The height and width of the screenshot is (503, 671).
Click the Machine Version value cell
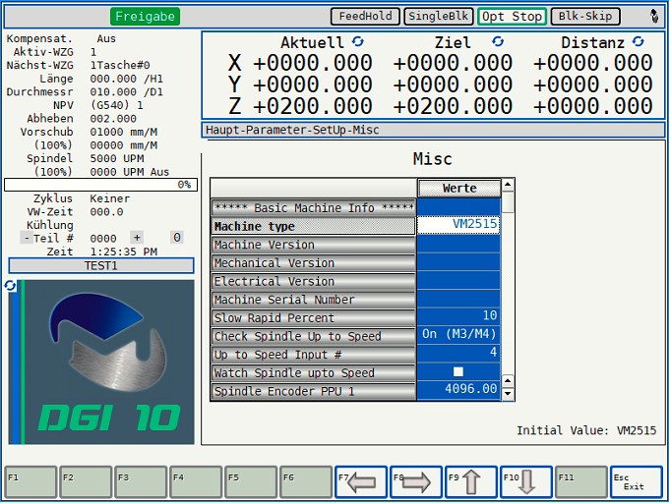point(458,243)
